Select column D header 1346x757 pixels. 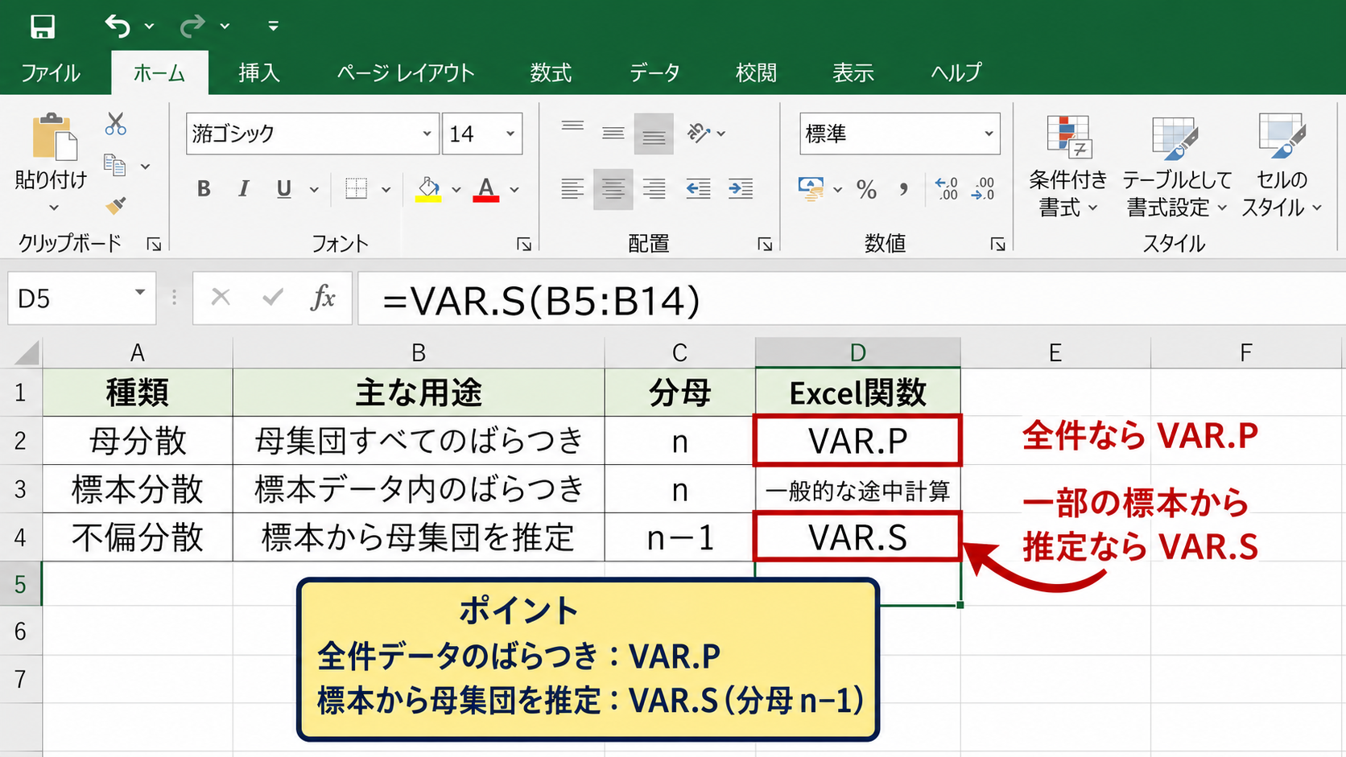pos(858,352)
